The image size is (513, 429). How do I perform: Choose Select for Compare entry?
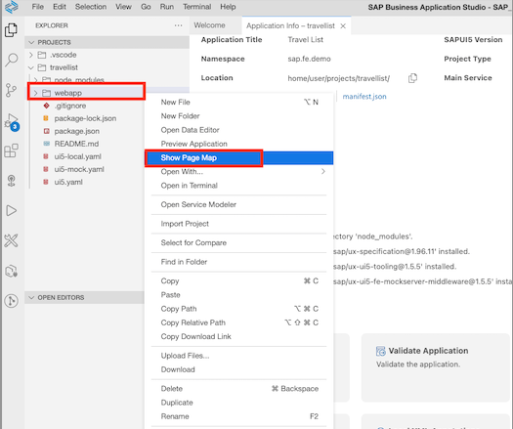point(238,242)
